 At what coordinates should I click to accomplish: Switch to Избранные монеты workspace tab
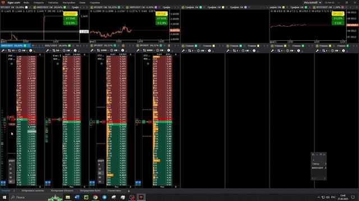click(x=33, y=191)
